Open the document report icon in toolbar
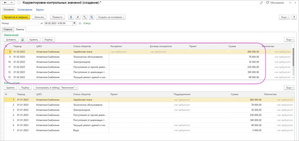The width and height of the screenshot is (299, 141). [x=71, y=17]
